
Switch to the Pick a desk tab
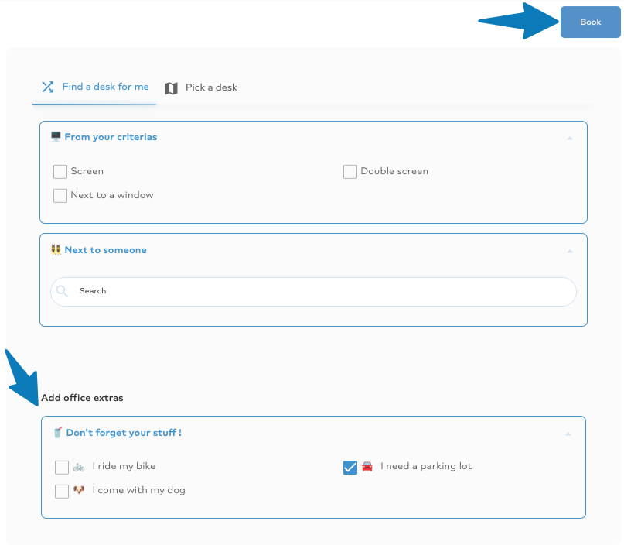201,87
